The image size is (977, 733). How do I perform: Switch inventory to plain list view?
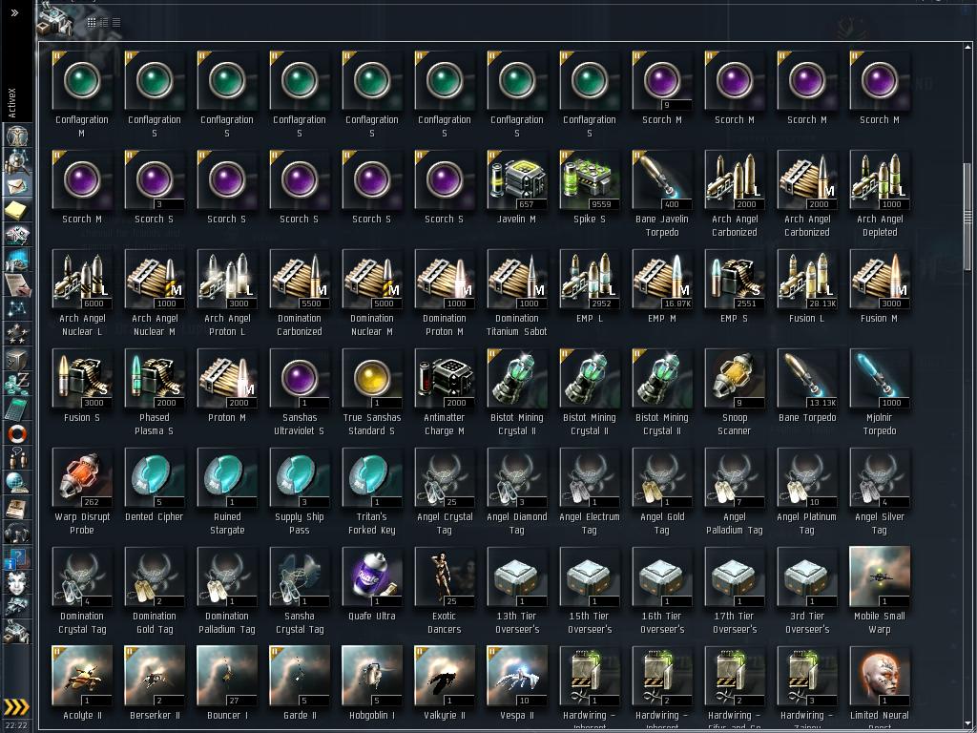[x=116, y=23]
